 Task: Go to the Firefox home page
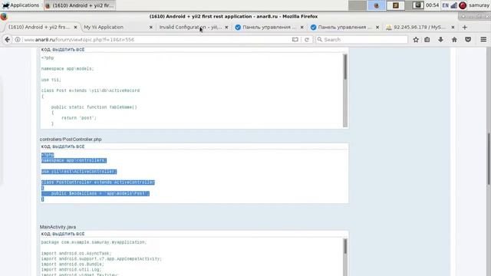pyautogui.click(x=454, y=39)
